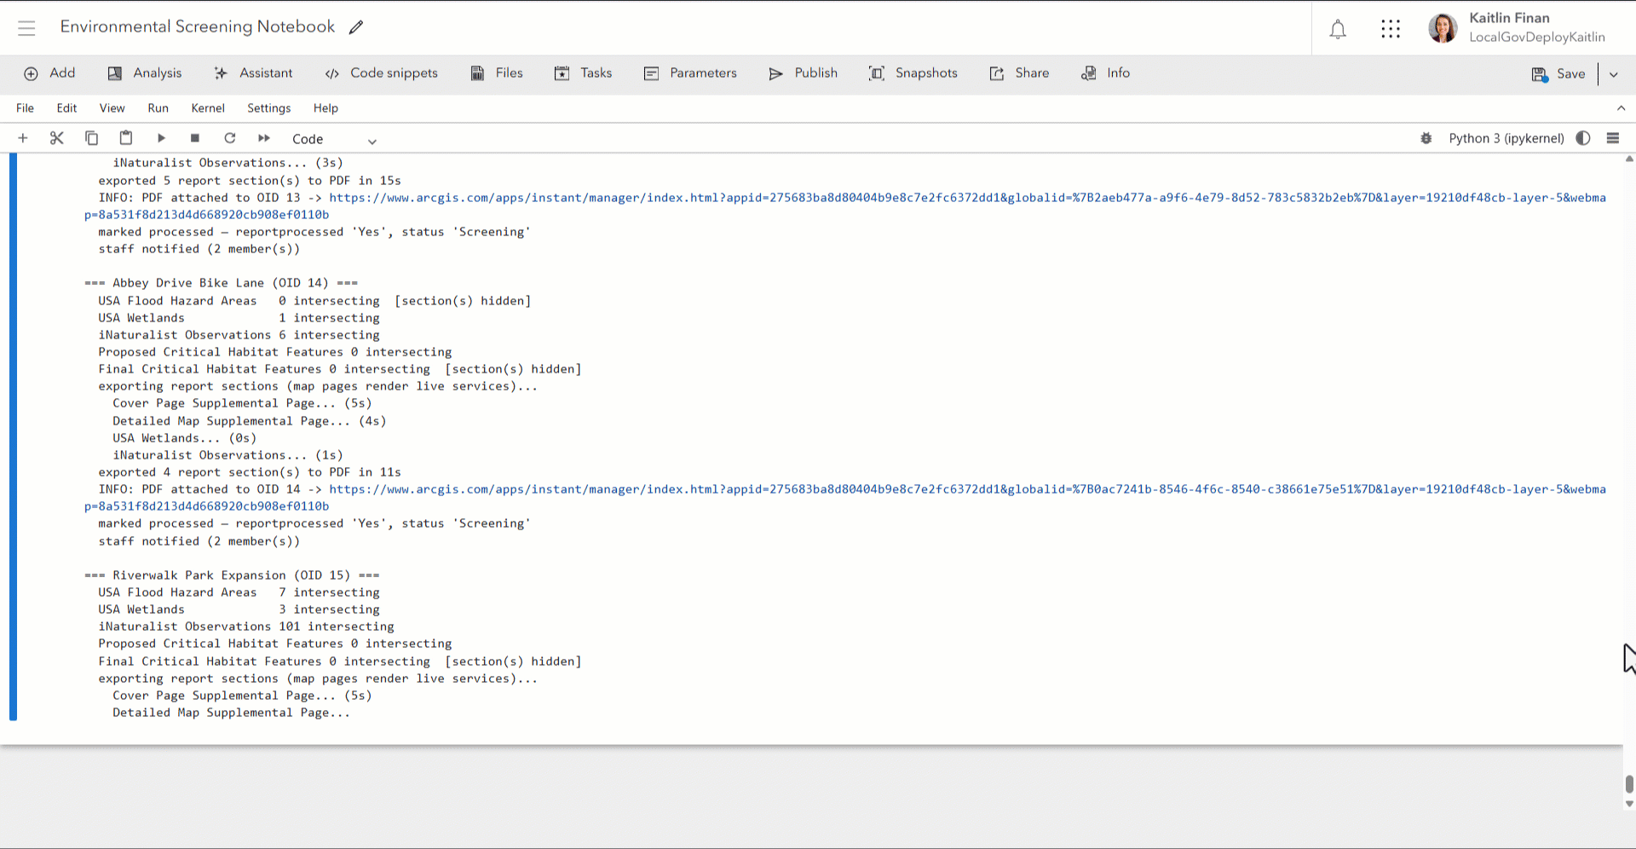Click the Publish button
The image size is (1636, 849).
(804, 73)
